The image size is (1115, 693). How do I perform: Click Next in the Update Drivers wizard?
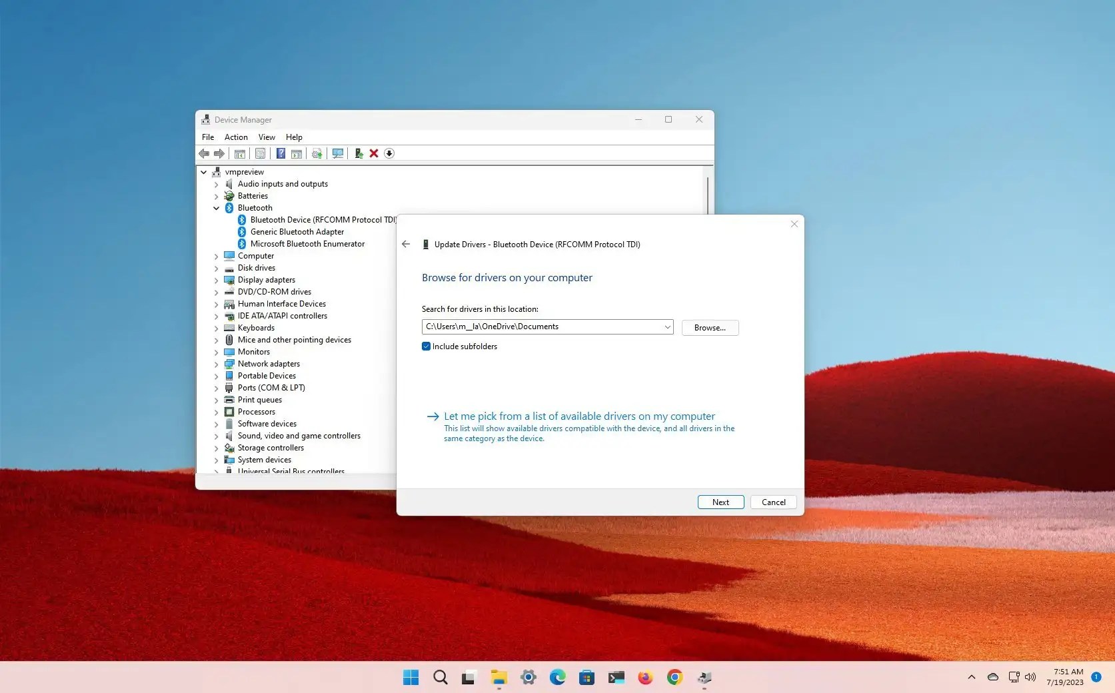(x=720, y=502)
